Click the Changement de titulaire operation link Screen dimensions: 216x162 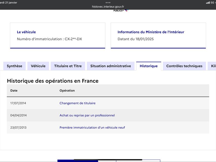pyautogui.click(x=77, y=103)
